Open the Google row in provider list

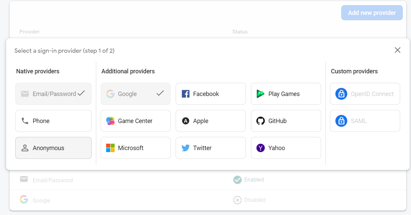41,200
